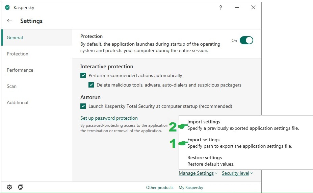Click the Settings page title
This screenshot has width=313, height=193.
point(31,21)
